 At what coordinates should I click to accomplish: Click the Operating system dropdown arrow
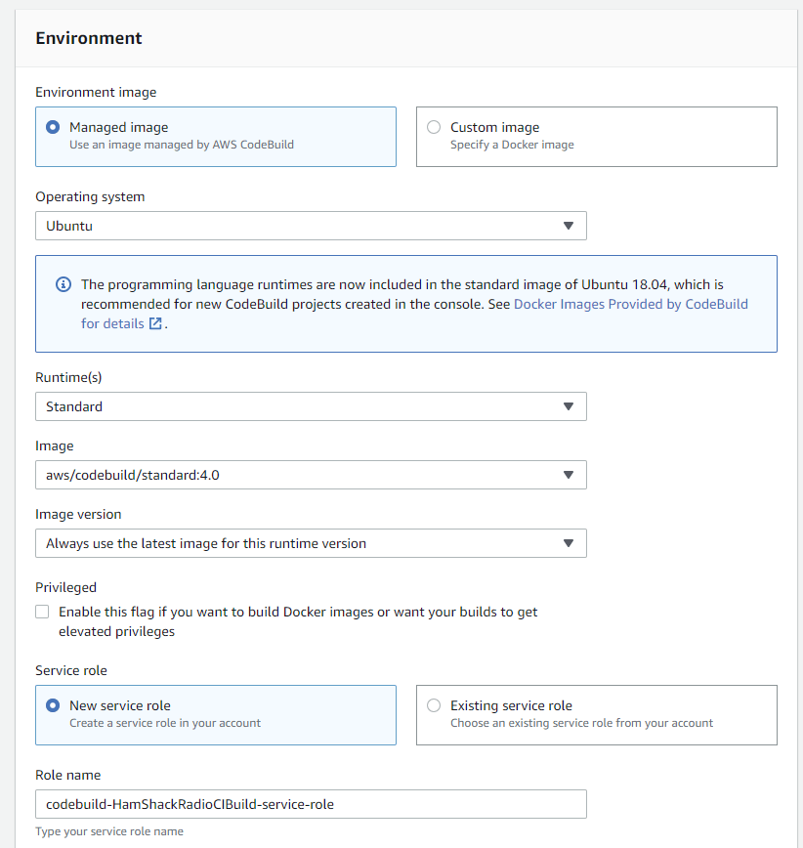(x=569, y=226)
